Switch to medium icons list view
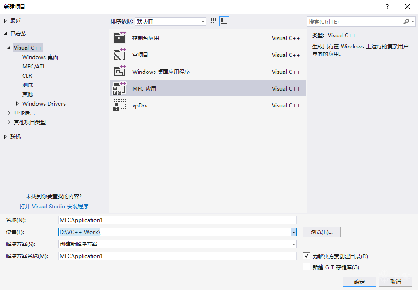 point(224,21)
